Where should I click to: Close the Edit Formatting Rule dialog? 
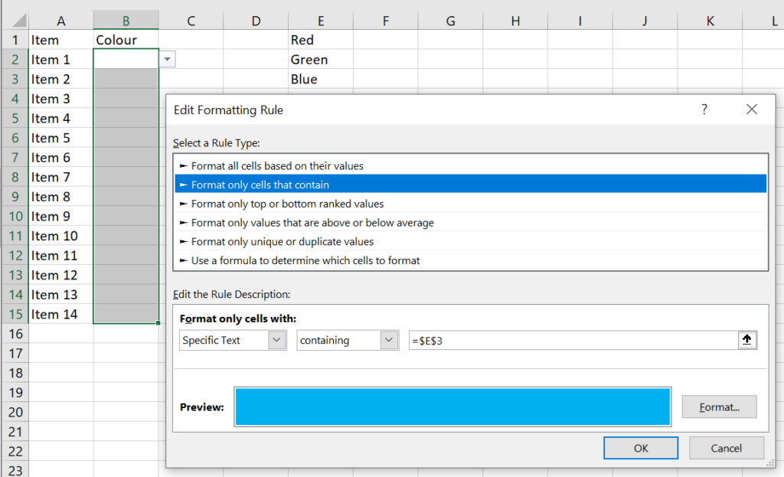pos(751,109)
